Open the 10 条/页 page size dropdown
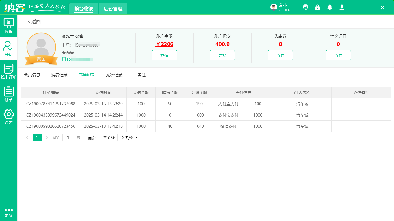The image size is (394, 221). [x=128, y=138]
